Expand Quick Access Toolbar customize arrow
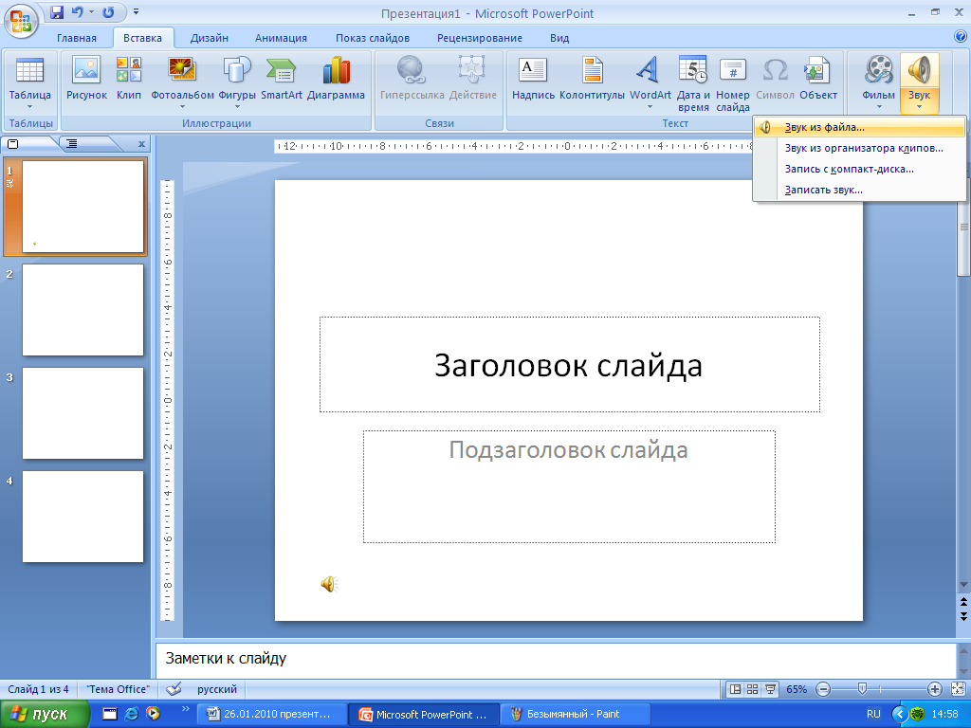The image size is (971, 728). pyautogui.click(x=137, y=11)
